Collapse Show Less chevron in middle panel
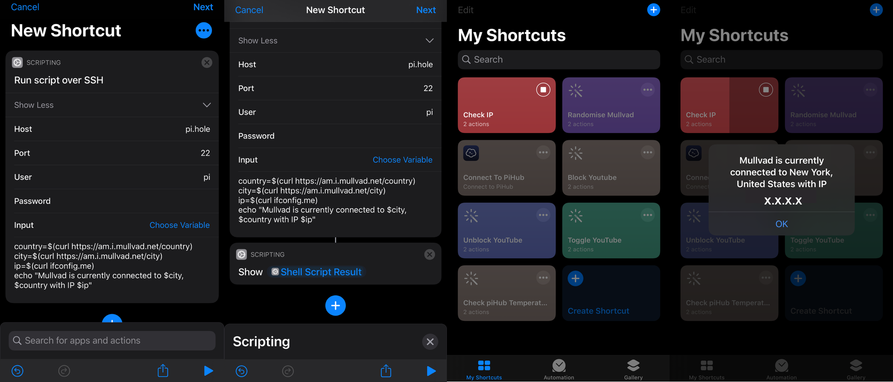Screen dimensions: 893x382 point(429,41)
